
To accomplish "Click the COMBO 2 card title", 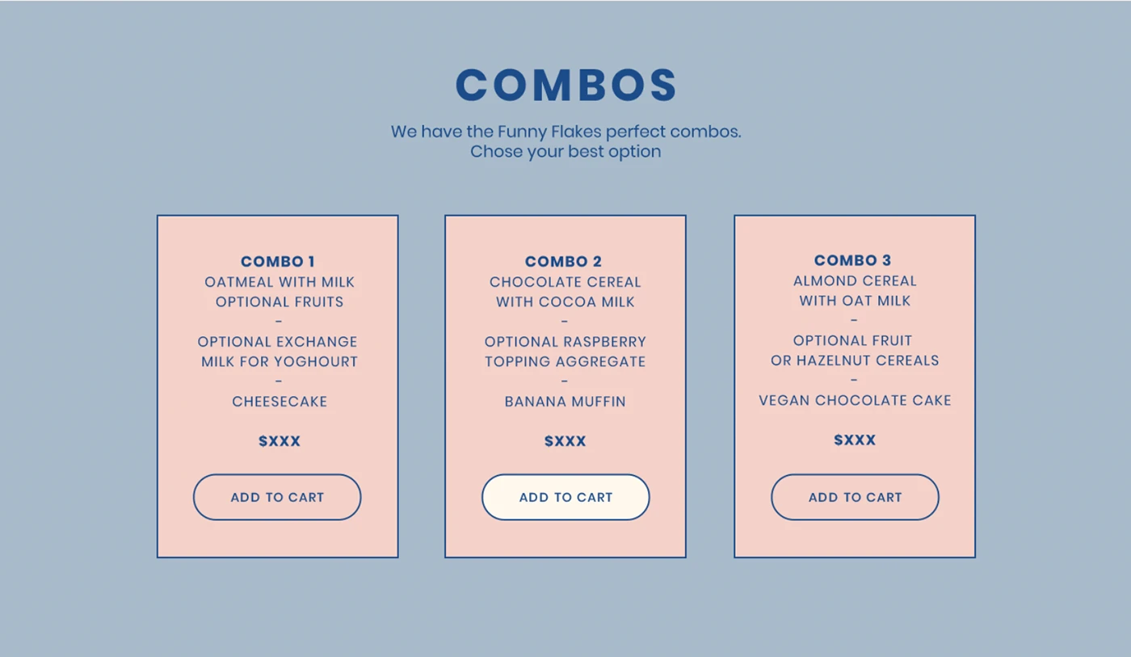I will coord(564,261).
